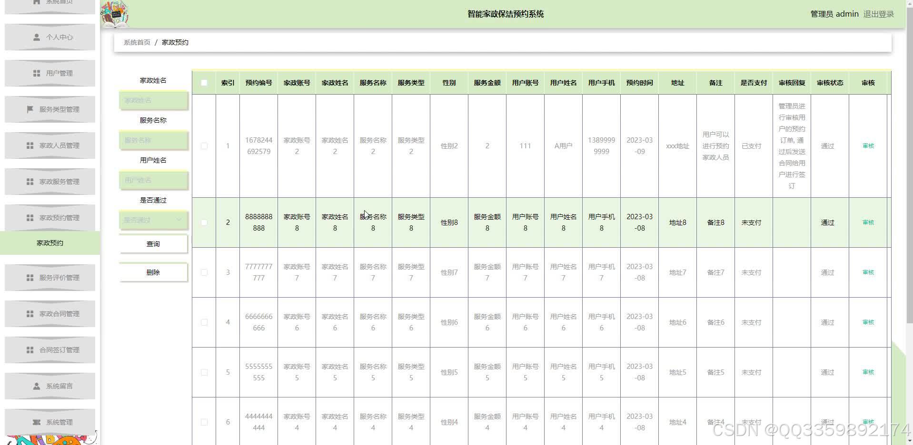Click the 是否支付 column header
This screenshot has width=913, height=445.
(x=754, y=83)
